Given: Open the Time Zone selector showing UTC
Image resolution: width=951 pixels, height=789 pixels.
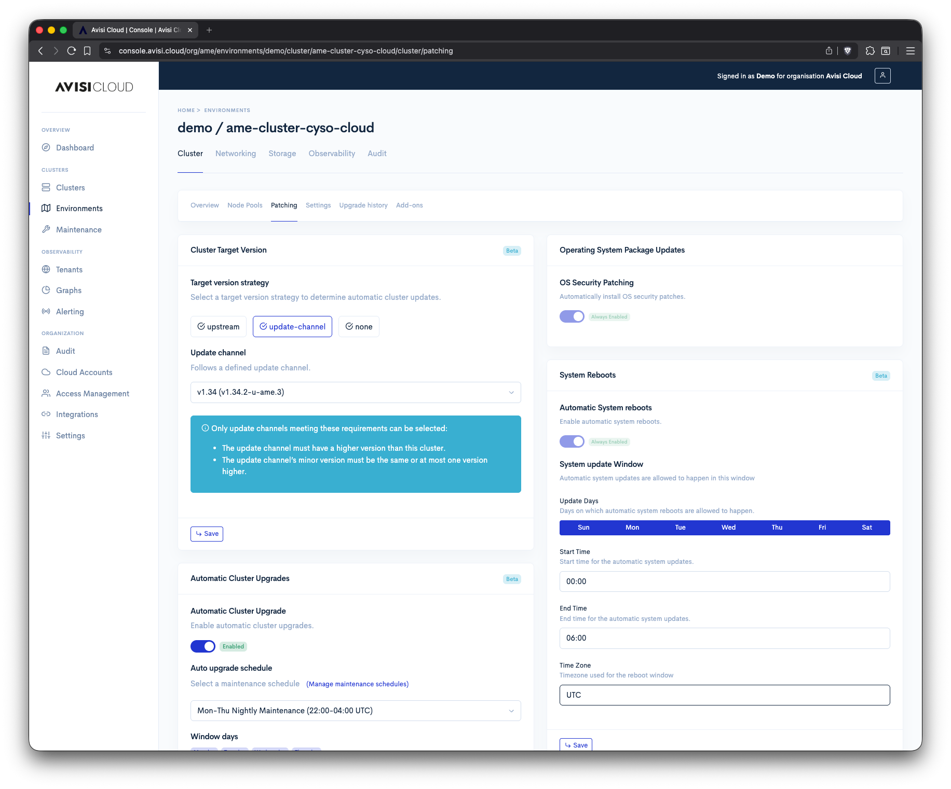Looking at the screenshot, I should click(724, 695).
